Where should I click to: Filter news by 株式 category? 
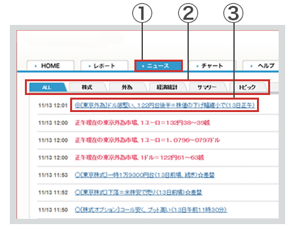pos(87,87)
